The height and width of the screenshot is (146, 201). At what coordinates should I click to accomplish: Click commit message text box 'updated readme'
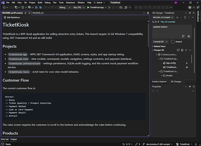click(172, 30)
